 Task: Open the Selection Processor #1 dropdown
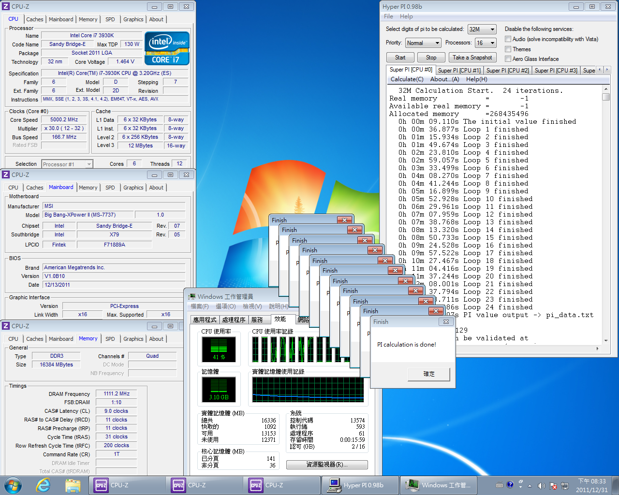pos(67,164)
